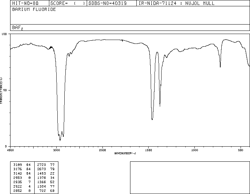Click the 1500 label on the wavenumber axis
The width and height of the screenshot is (250, 194).
pyautogui.click(x=149, y=150)
